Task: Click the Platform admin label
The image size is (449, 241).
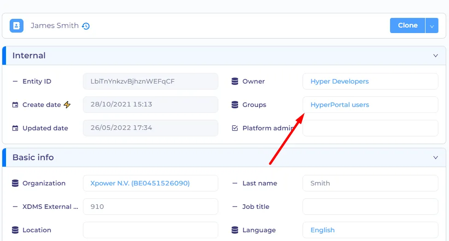Action: (x=268, y=128)
